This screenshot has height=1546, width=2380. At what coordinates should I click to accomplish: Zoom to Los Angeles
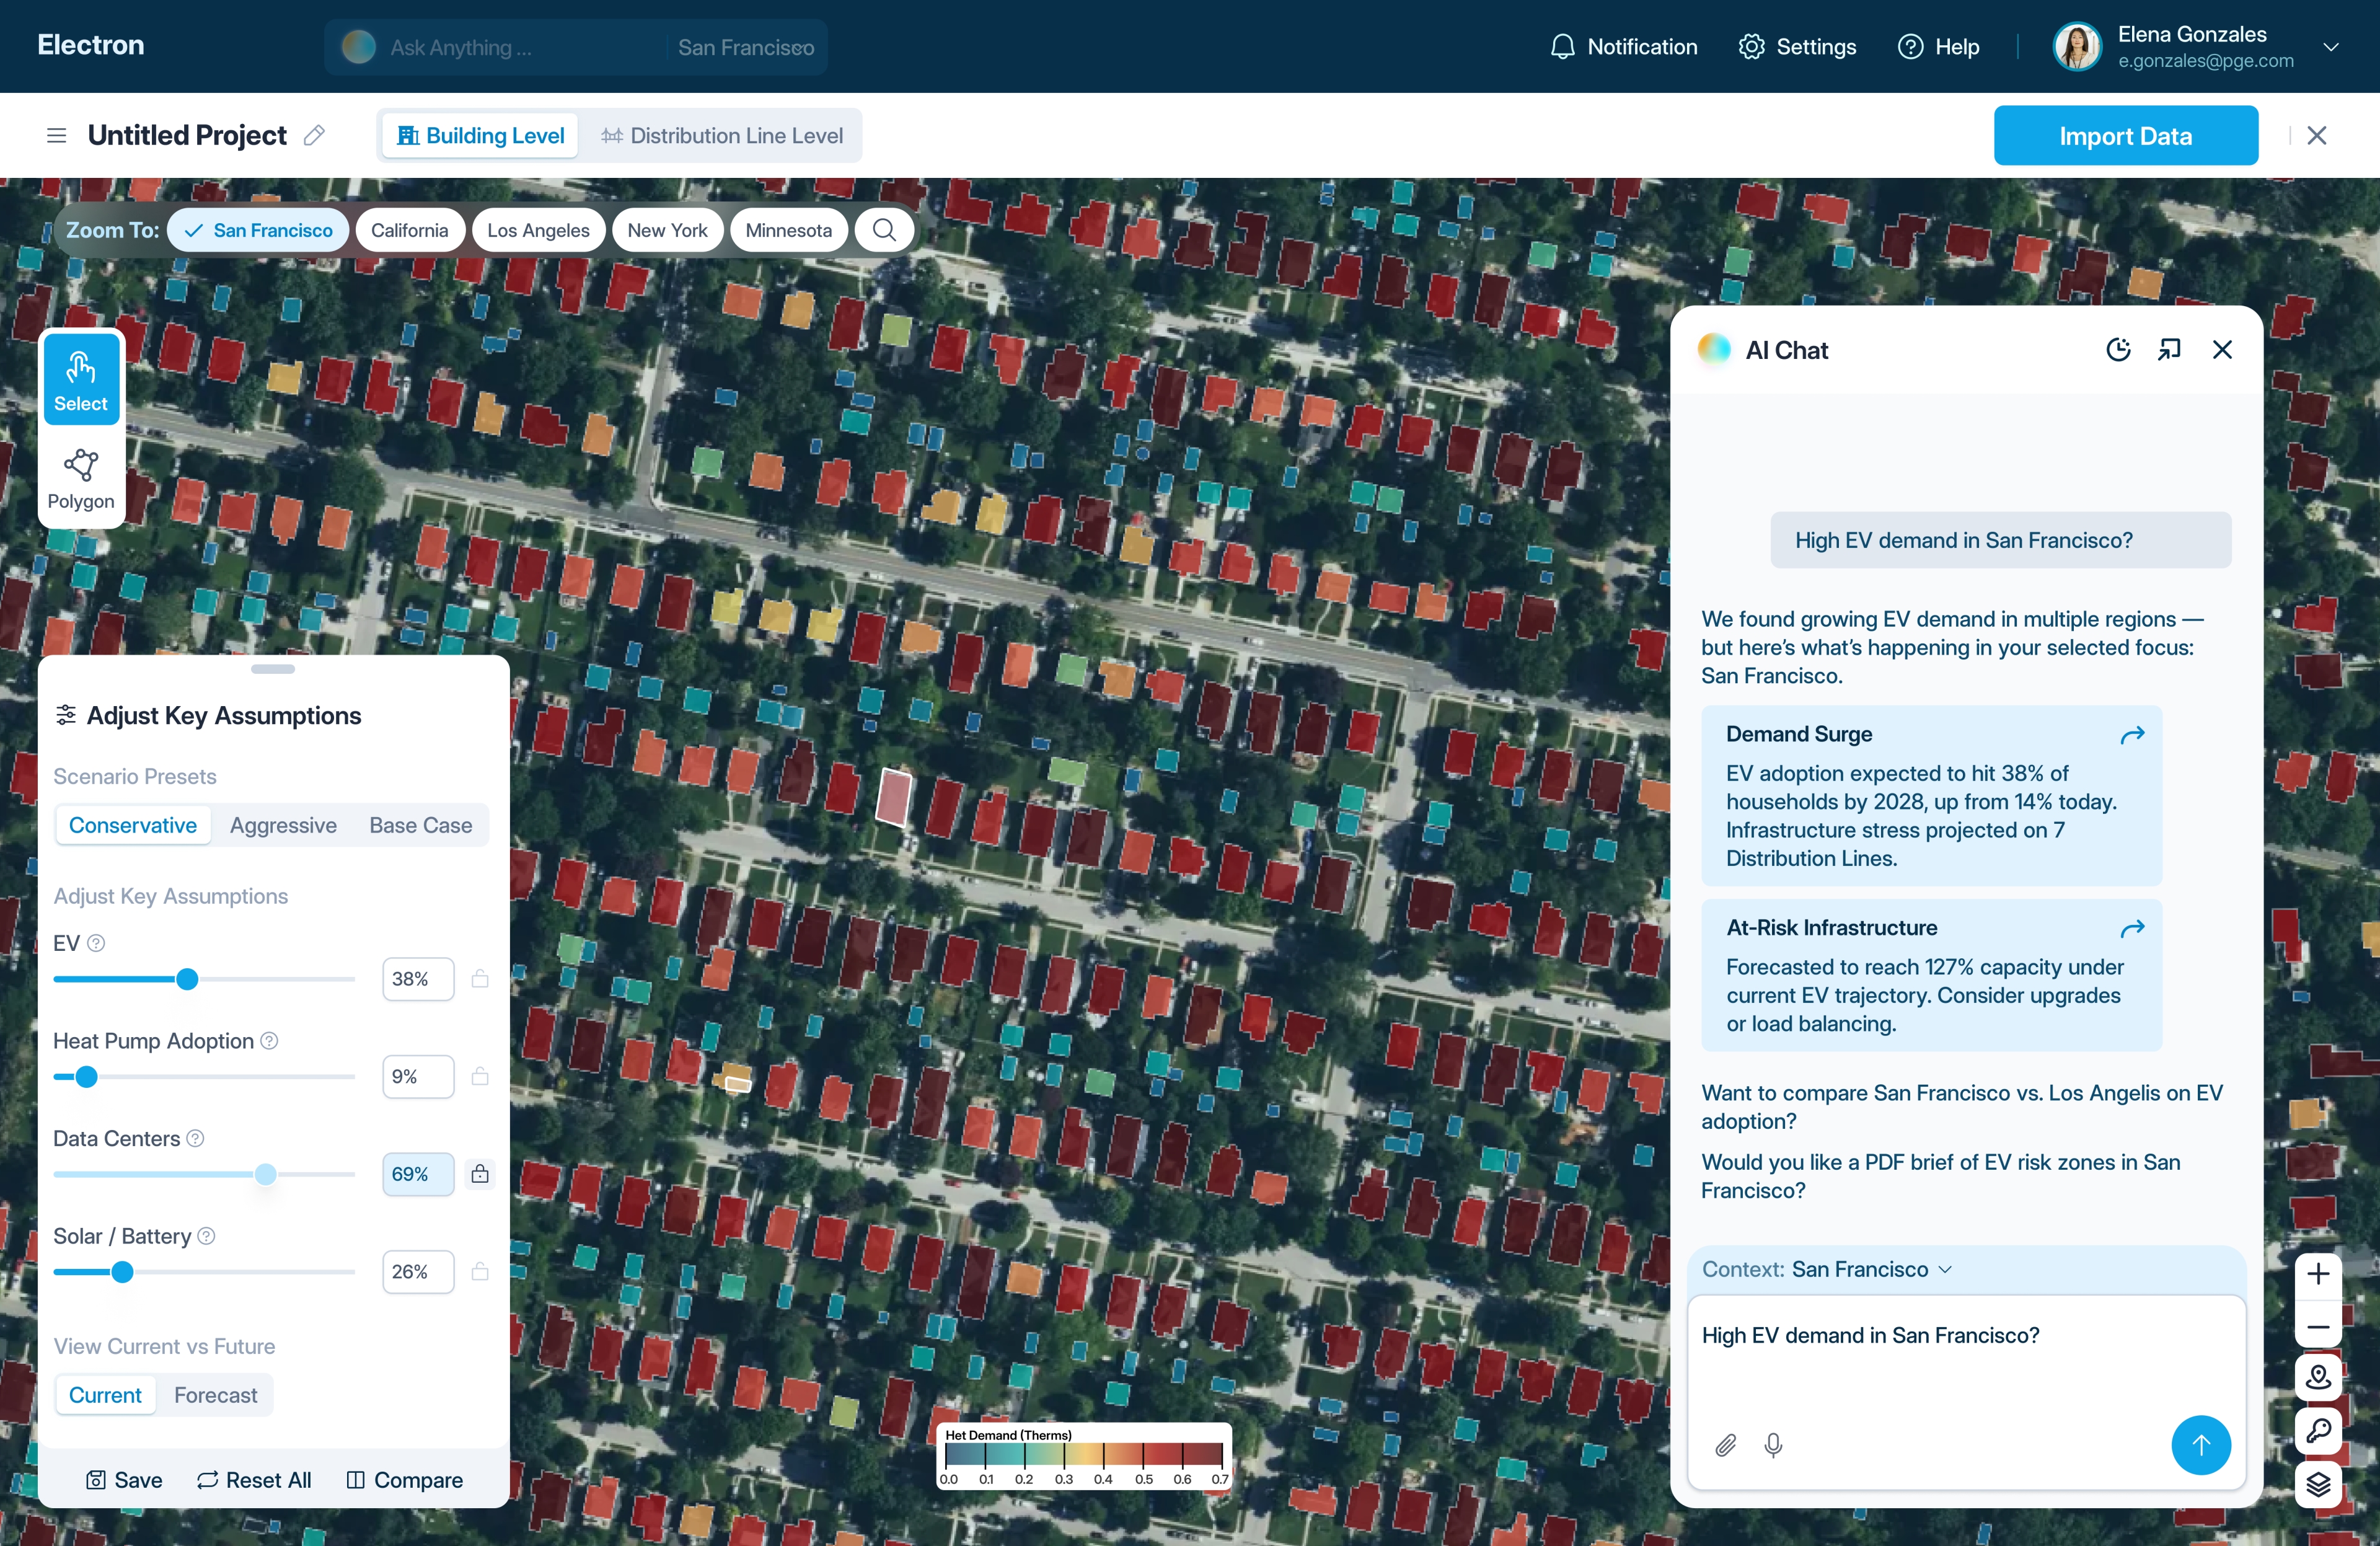[538, 230]
